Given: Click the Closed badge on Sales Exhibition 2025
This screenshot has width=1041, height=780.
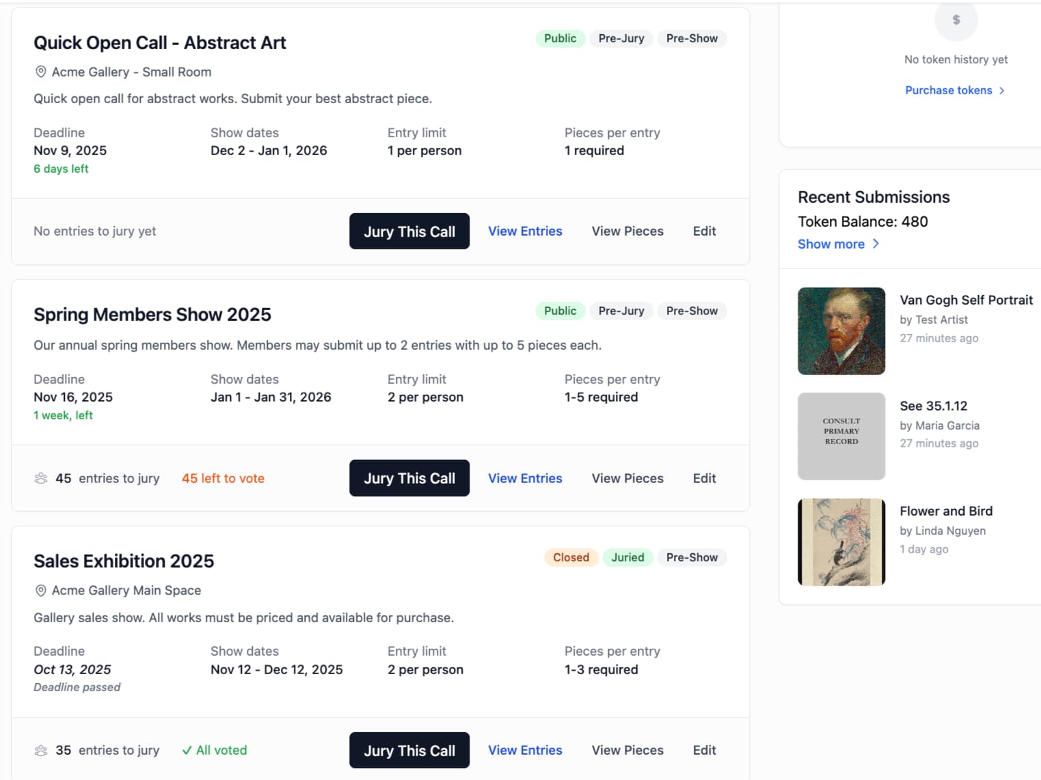Looking at the screenshot, I should [x=571, y=557].
